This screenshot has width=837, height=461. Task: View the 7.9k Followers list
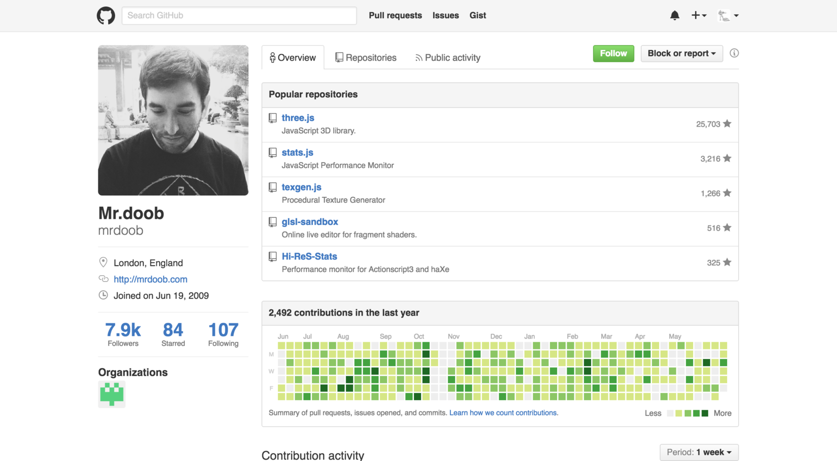(x=123, y=334)
